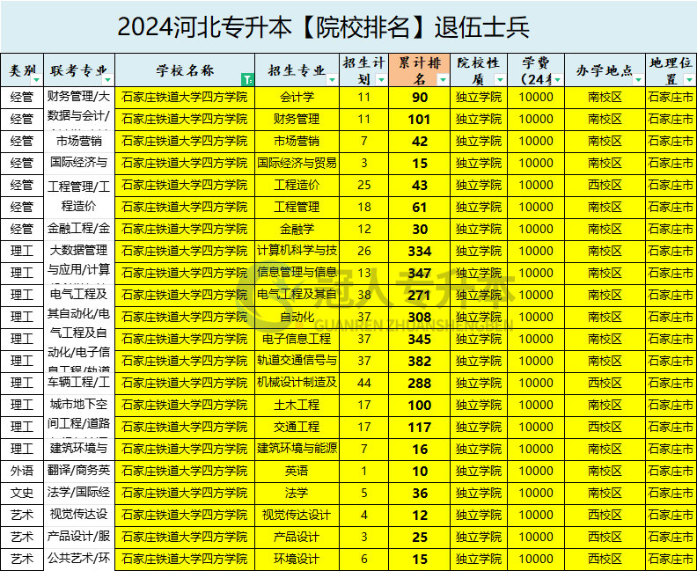Click the cell containing 金融学
Image resolution: width=697 pixels, height=571 pixels.
coord(297,229)
